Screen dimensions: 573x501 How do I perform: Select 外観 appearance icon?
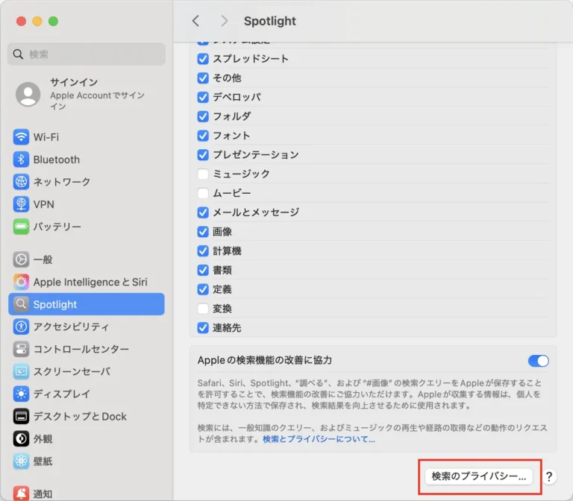click(x=21, y=438)
